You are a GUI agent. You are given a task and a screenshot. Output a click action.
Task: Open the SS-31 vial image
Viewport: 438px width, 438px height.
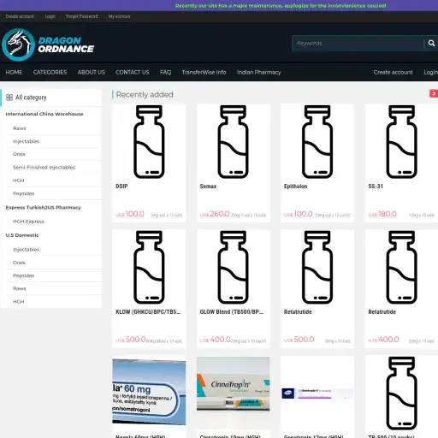pyautogui.click(x=401, y=142)
